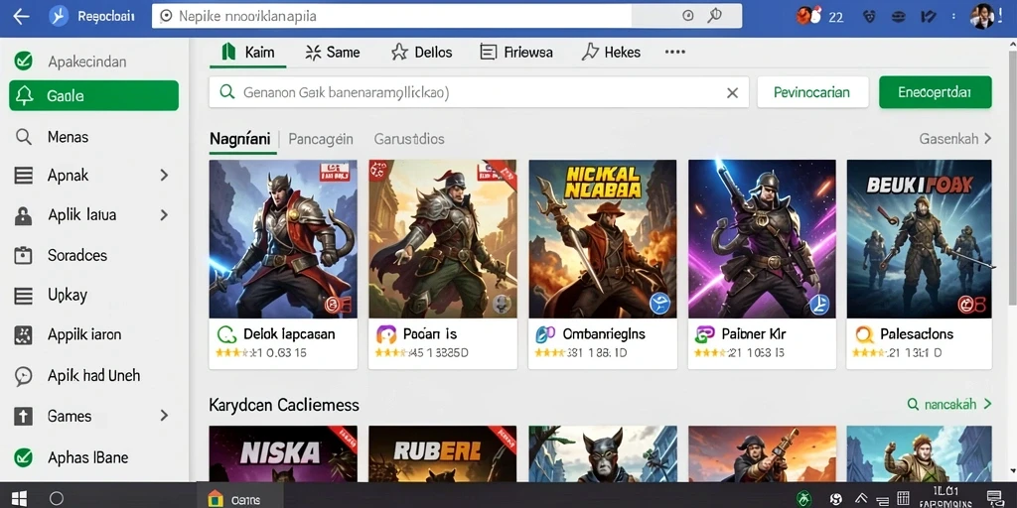Image resolution: width=1017 pixels, height=508 pixels.
Task: Click the bell icon beside Gaole
Action: (24, 96)
